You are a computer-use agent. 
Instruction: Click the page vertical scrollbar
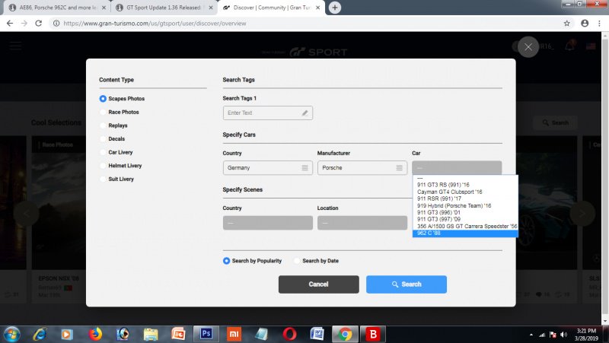click(605, 179)
